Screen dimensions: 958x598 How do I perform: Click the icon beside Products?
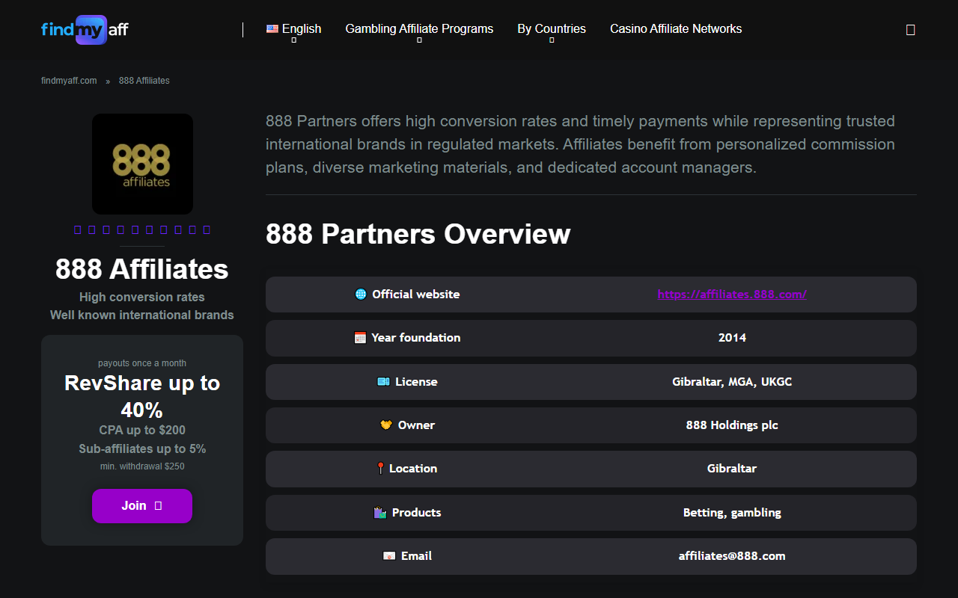379,513
